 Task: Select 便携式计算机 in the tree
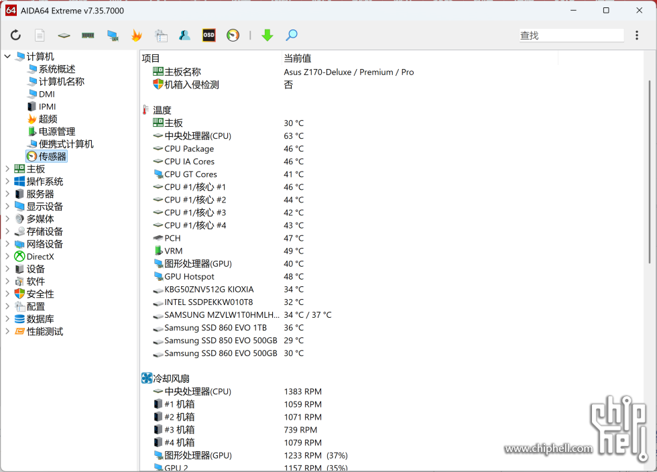pyautogui.click(x=60, y=143)
